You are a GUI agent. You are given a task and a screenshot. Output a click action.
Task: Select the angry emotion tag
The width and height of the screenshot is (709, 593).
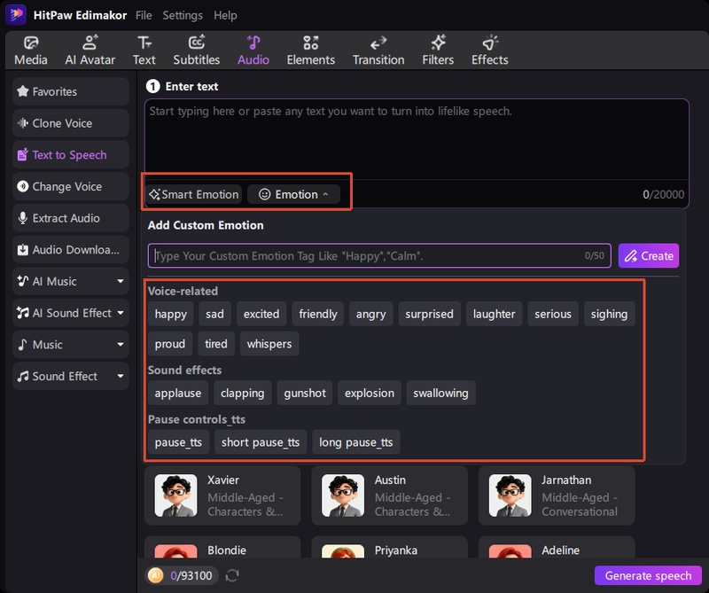coord(370,314)
